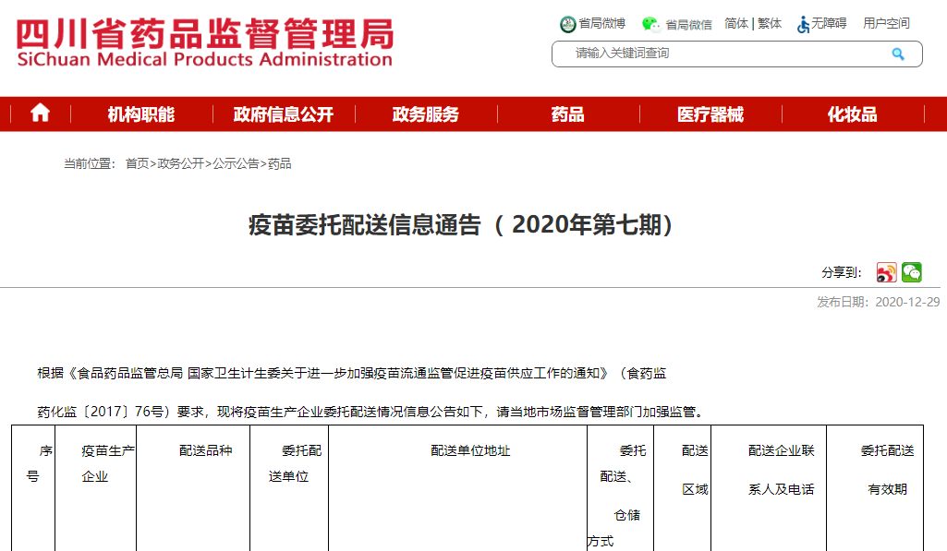Switch to 简体 simplified Chinese
947x551 pixels.
(736, 24)
